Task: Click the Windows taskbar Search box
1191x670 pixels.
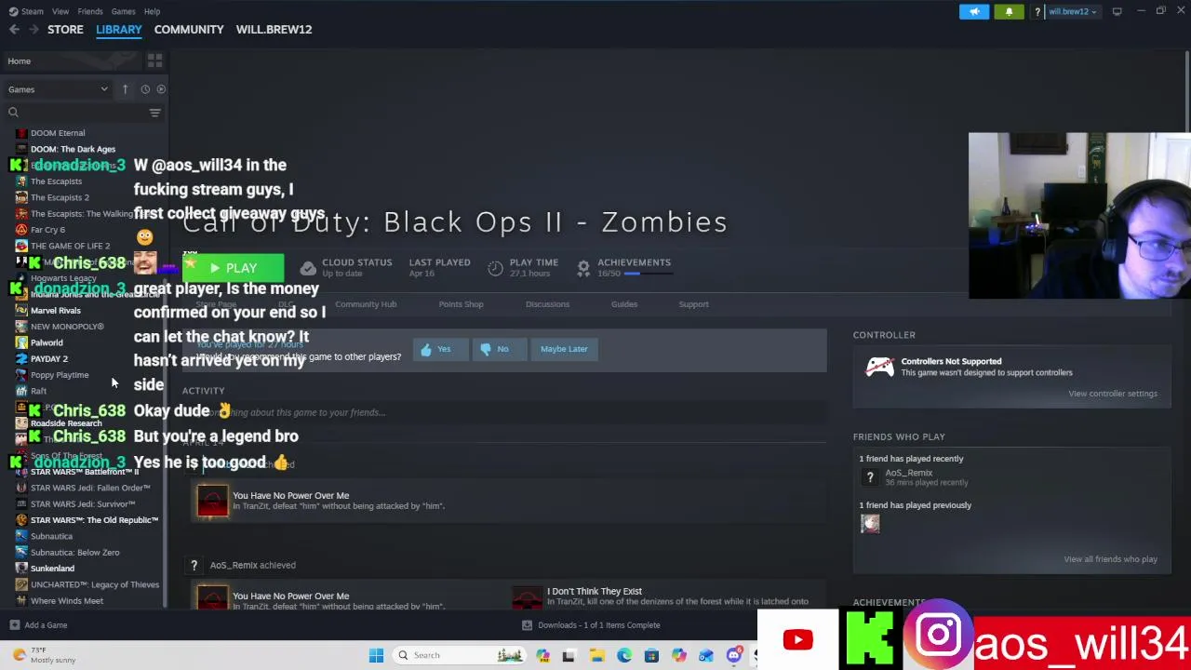Action: point(458,655)
